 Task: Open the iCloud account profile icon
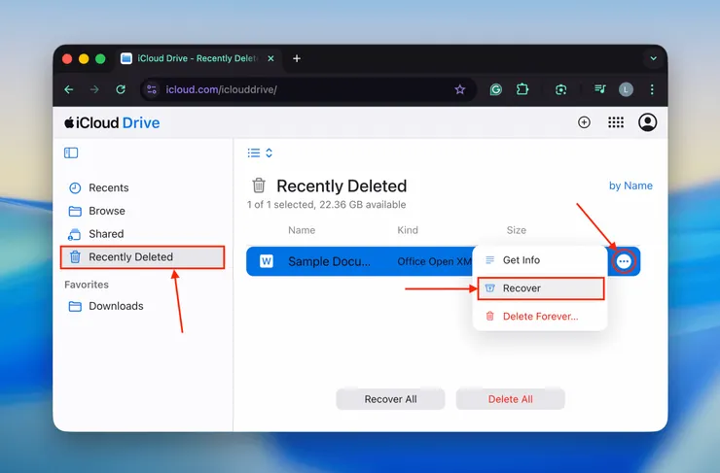click(647, 122)
